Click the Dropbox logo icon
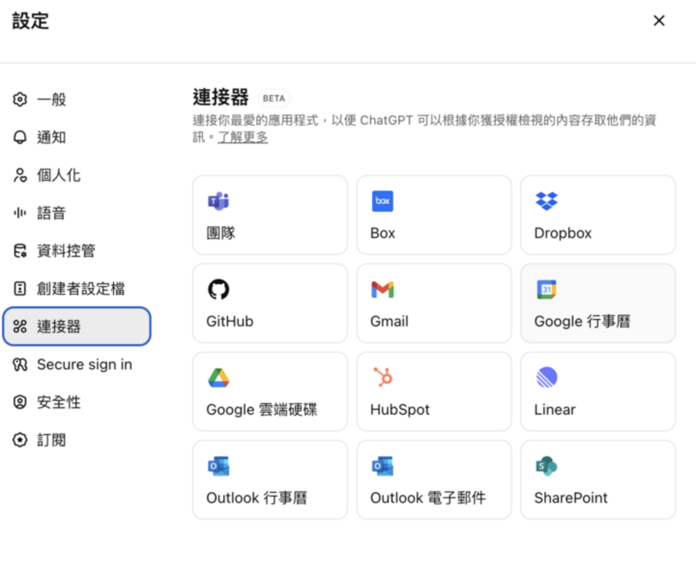This screenshot has width=696, height=578. (x=547, y=201)
